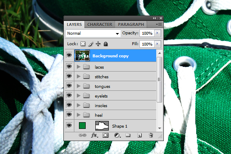Collapse panel with double-arrow icon
This screenshot has height=154, width=231.
point(155,18)
